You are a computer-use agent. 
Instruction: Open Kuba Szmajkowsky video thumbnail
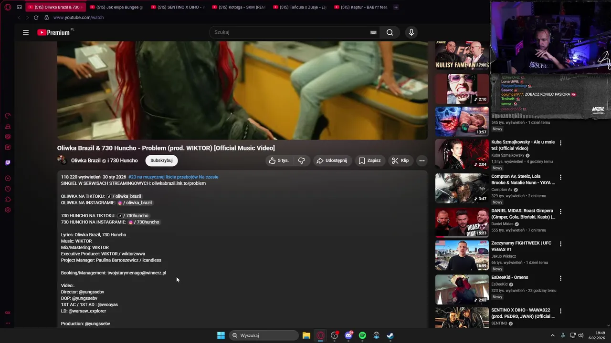462,154
